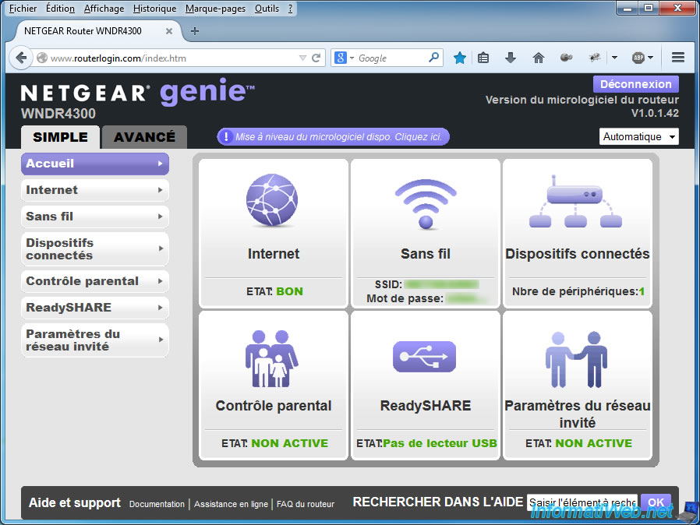Open the Contrôle parental family icon

click(x=271, y=358)
